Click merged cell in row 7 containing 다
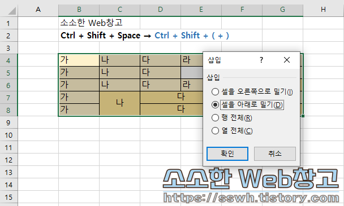Image resolution: width=344 pixels, height=206 pixels. (x=172, y=98)
